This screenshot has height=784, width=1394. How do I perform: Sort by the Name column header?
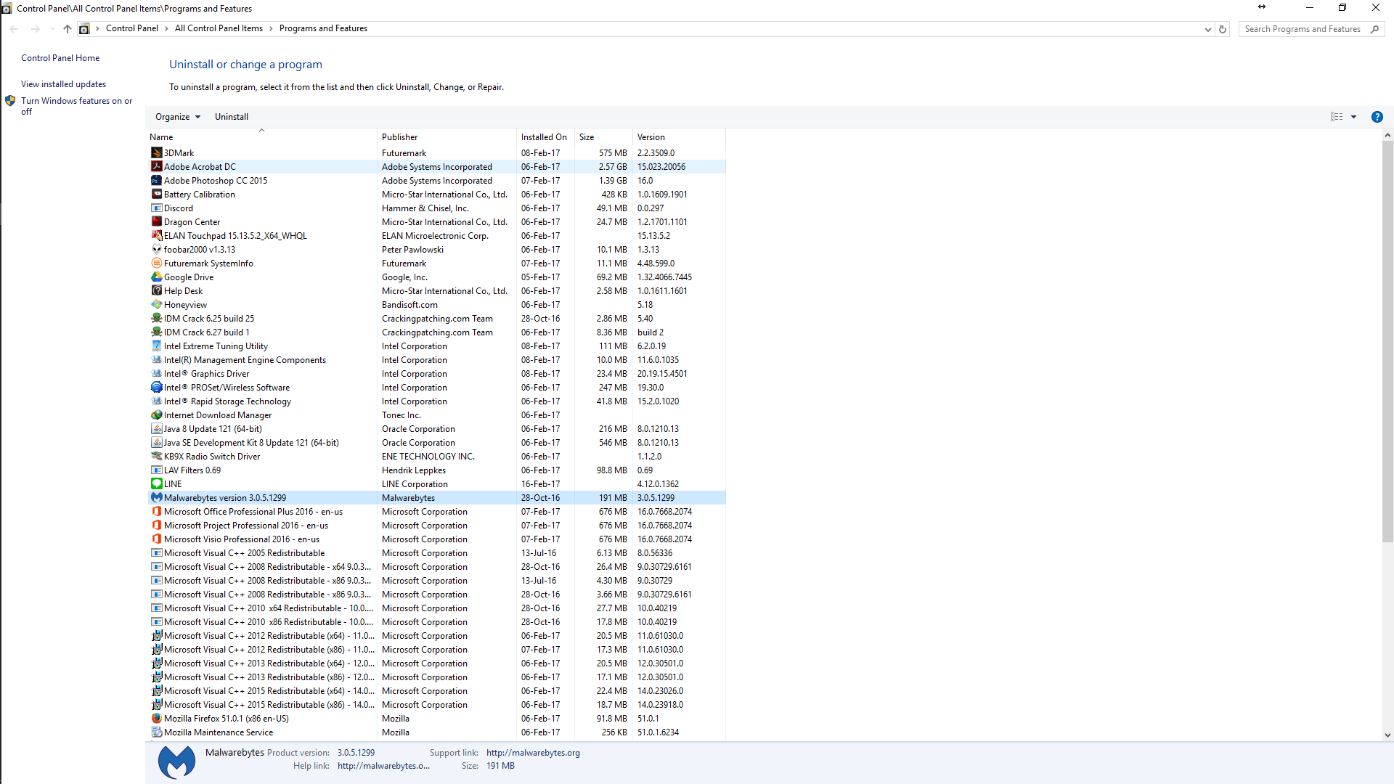[x=261, y=137]
